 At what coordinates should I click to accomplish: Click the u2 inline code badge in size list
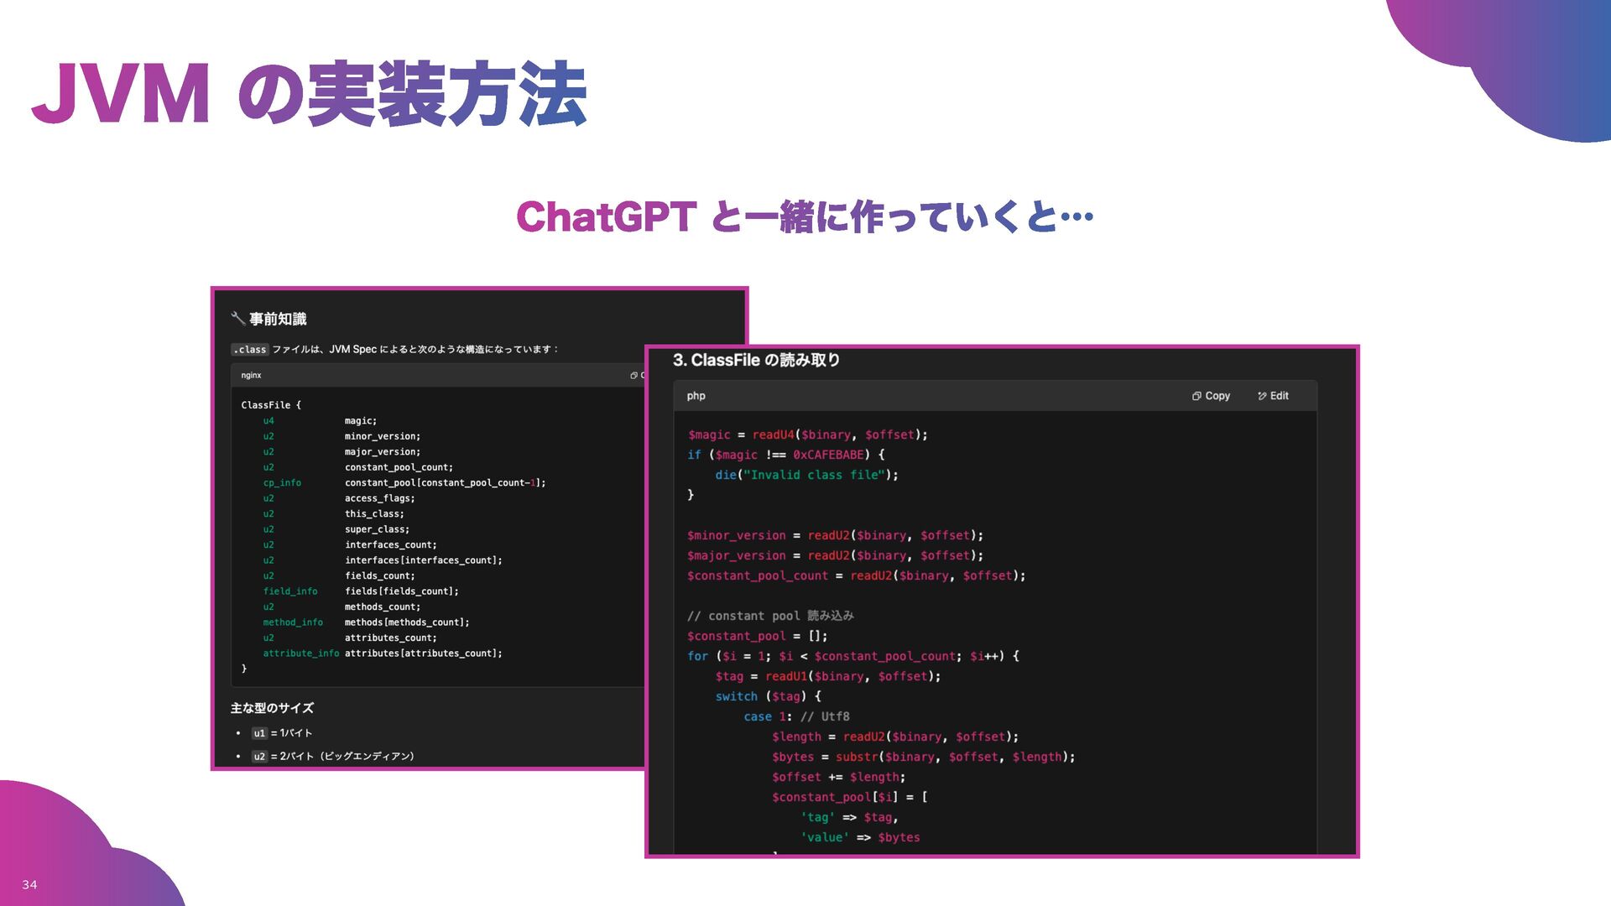pos(259,757)
